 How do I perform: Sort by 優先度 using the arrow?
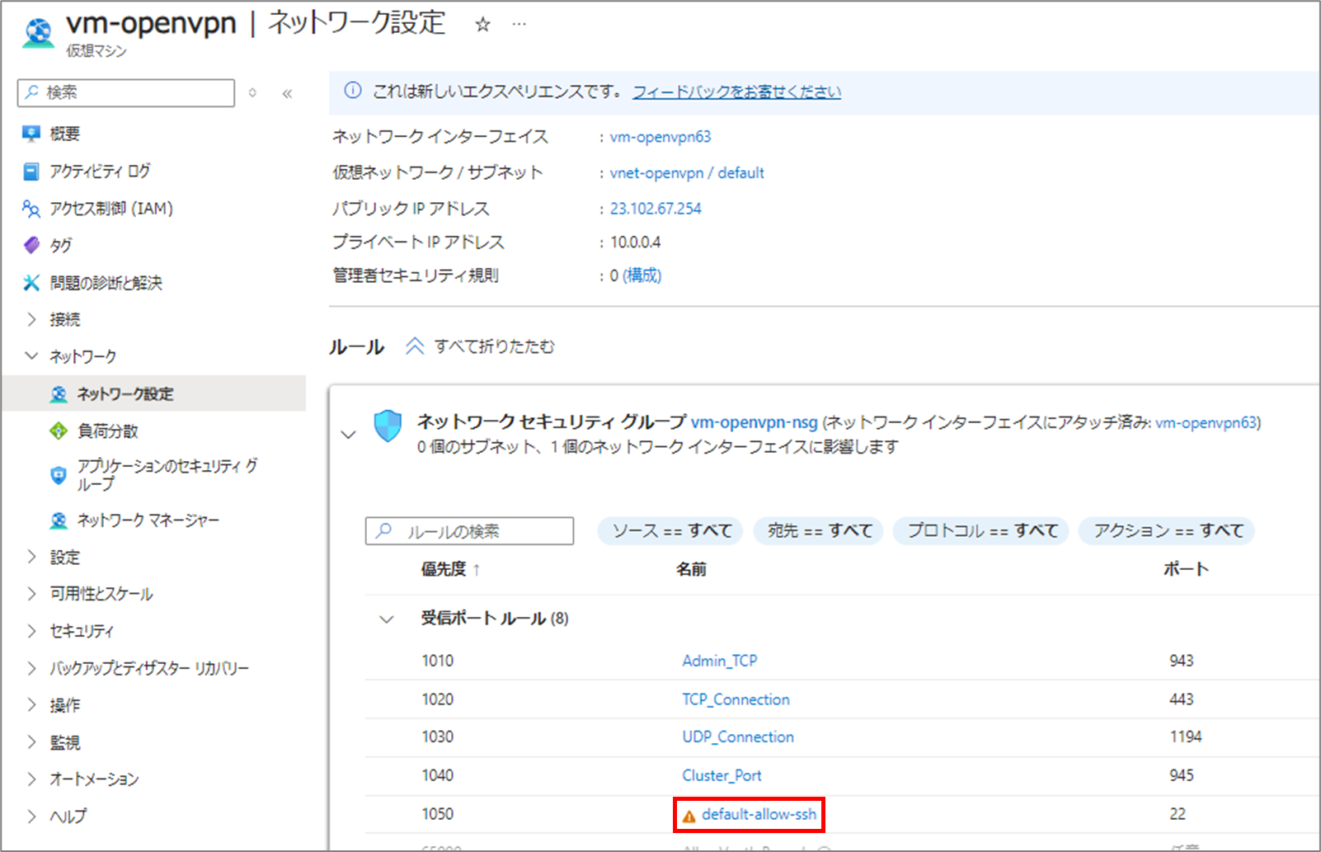[x=477, y=569]
